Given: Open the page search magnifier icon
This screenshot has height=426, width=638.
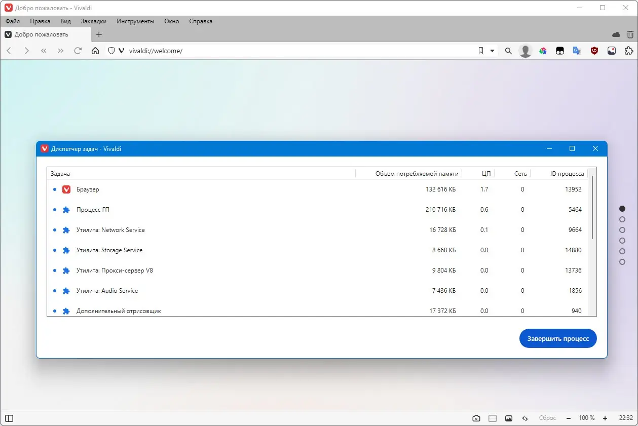Looking at the screenshot, I should (x=508, y=51).
